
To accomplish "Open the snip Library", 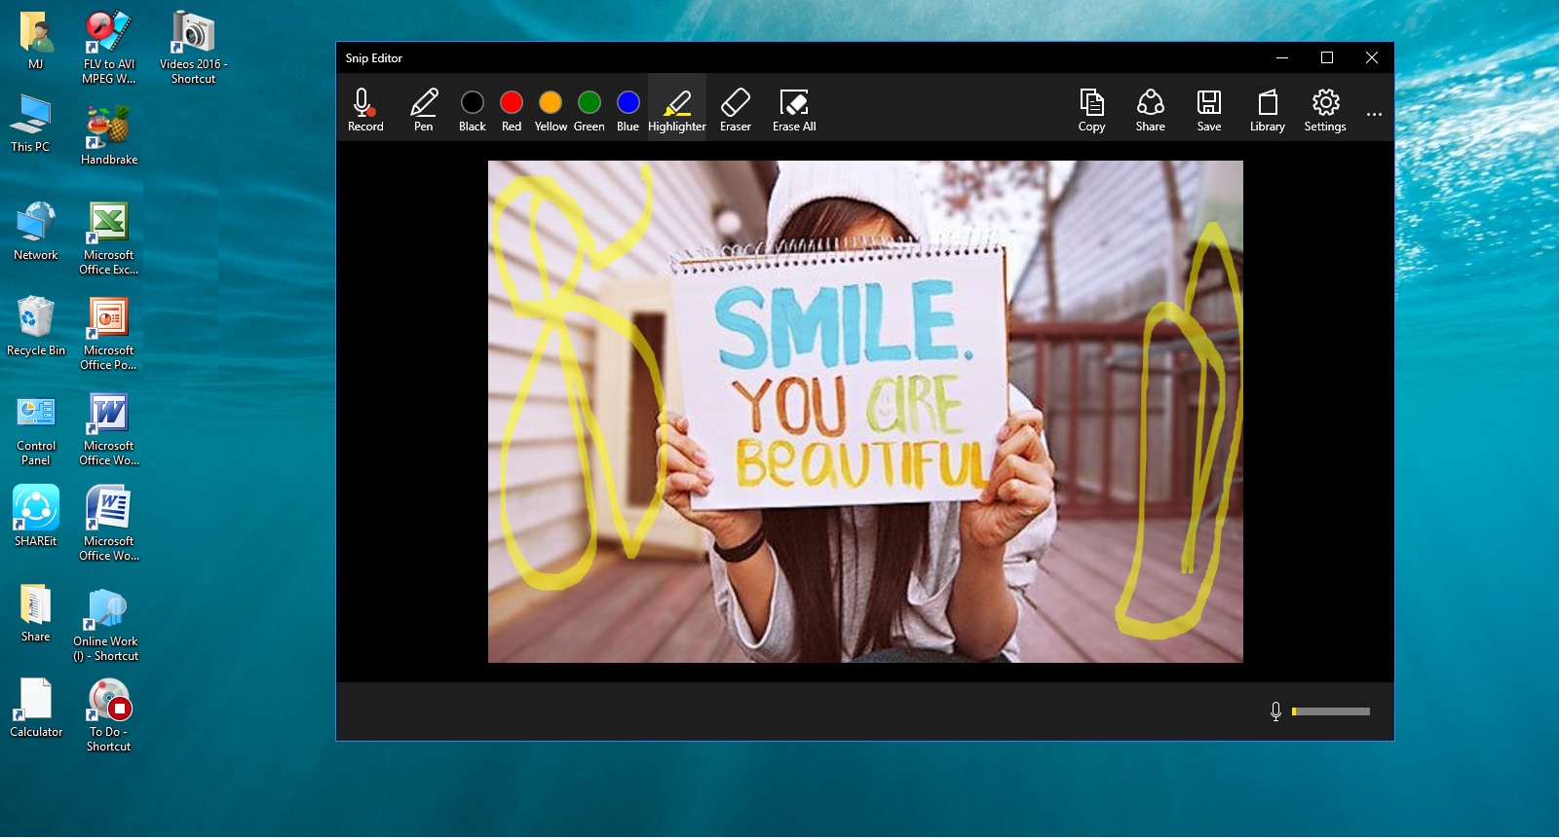I will [1268, 109].
